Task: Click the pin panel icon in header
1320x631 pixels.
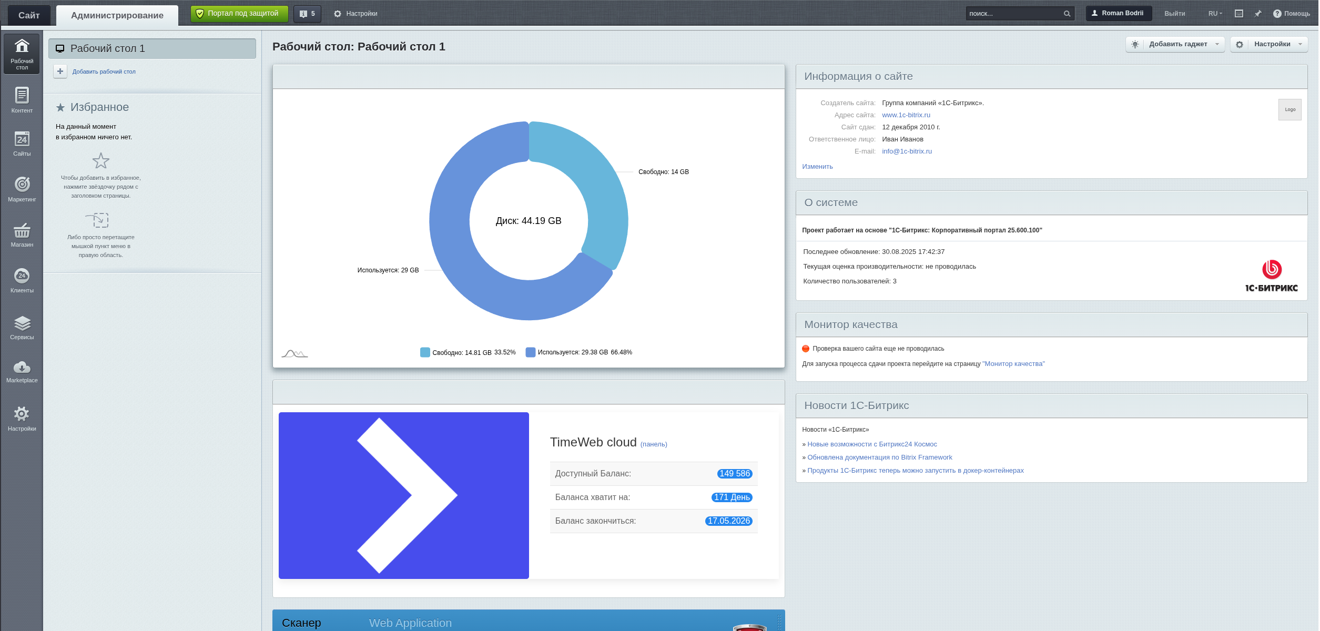Action: [1257, 14]
